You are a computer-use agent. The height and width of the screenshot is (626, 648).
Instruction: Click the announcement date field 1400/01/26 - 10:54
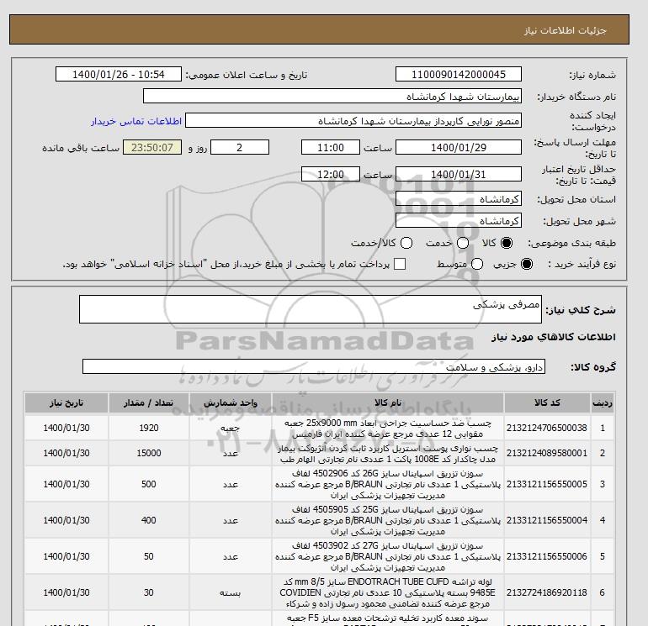pos(118,74)
